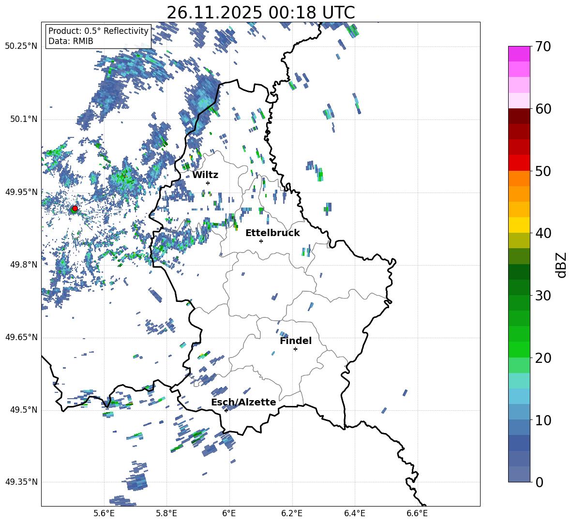Click the 50.1°N latitude label

[x=24, y=119]
